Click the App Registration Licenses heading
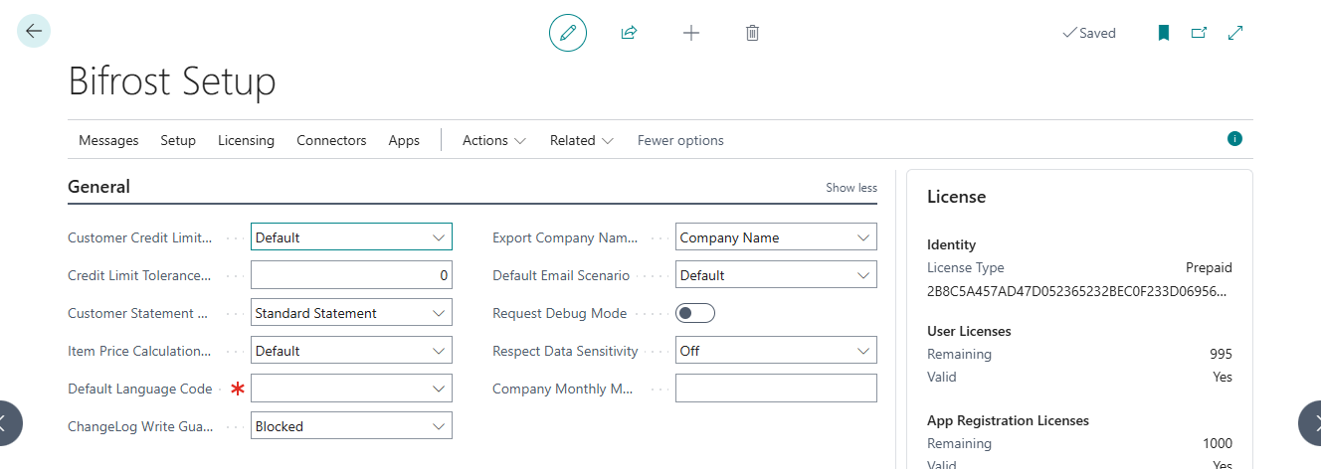Viewport: 1321px width, 469px height. (1008, 420)
